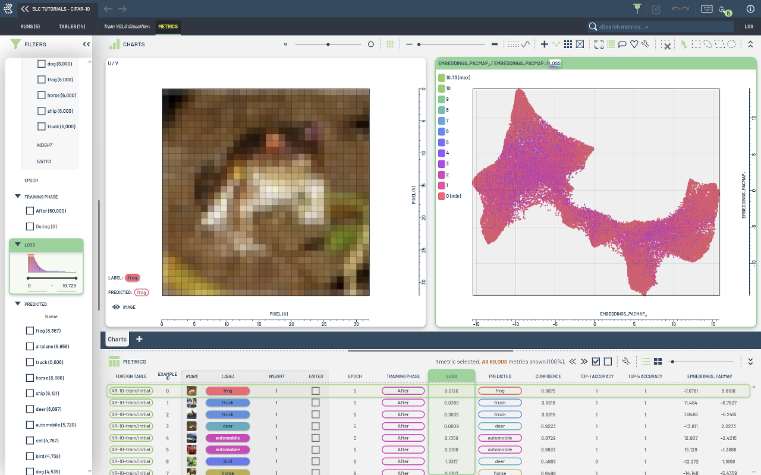
Task: Toggle fullscreen chart icon
Action: click(599, 44)
